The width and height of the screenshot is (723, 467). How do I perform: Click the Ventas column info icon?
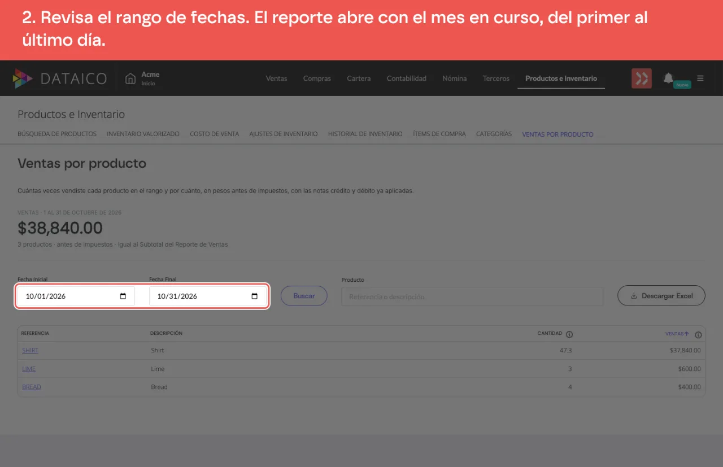coord(698,334)
